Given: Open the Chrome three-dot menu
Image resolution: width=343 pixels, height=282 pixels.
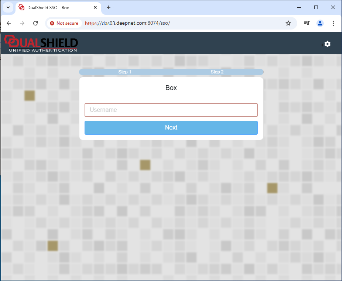Looking at the screenshot, I should tap(333, 23).
